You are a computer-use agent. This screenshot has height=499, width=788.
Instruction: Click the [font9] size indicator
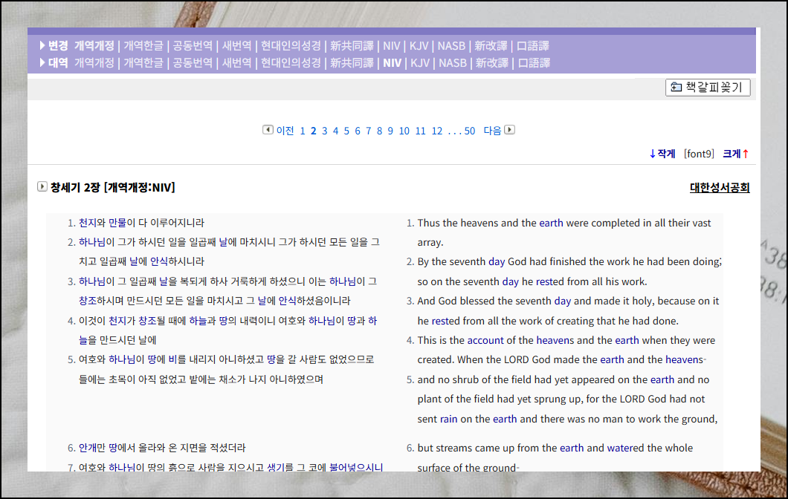pyautogui.click(x=699, y=154)
